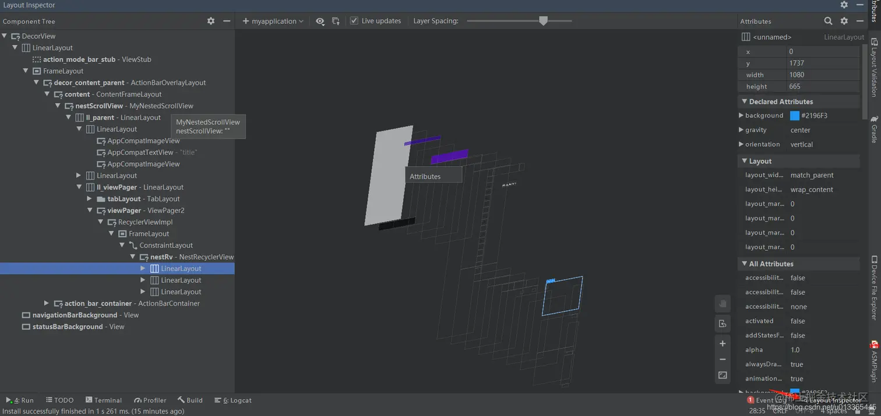Viewport: 881px width, 416px height.
Task: Open Component Tree panel options gear
Action: click(x=211, y=21)
